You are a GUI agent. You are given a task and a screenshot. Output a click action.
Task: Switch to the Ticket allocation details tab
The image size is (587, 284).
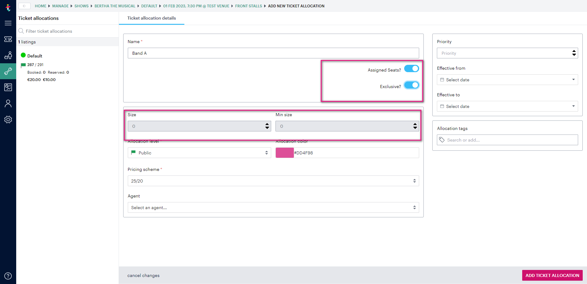151,18
